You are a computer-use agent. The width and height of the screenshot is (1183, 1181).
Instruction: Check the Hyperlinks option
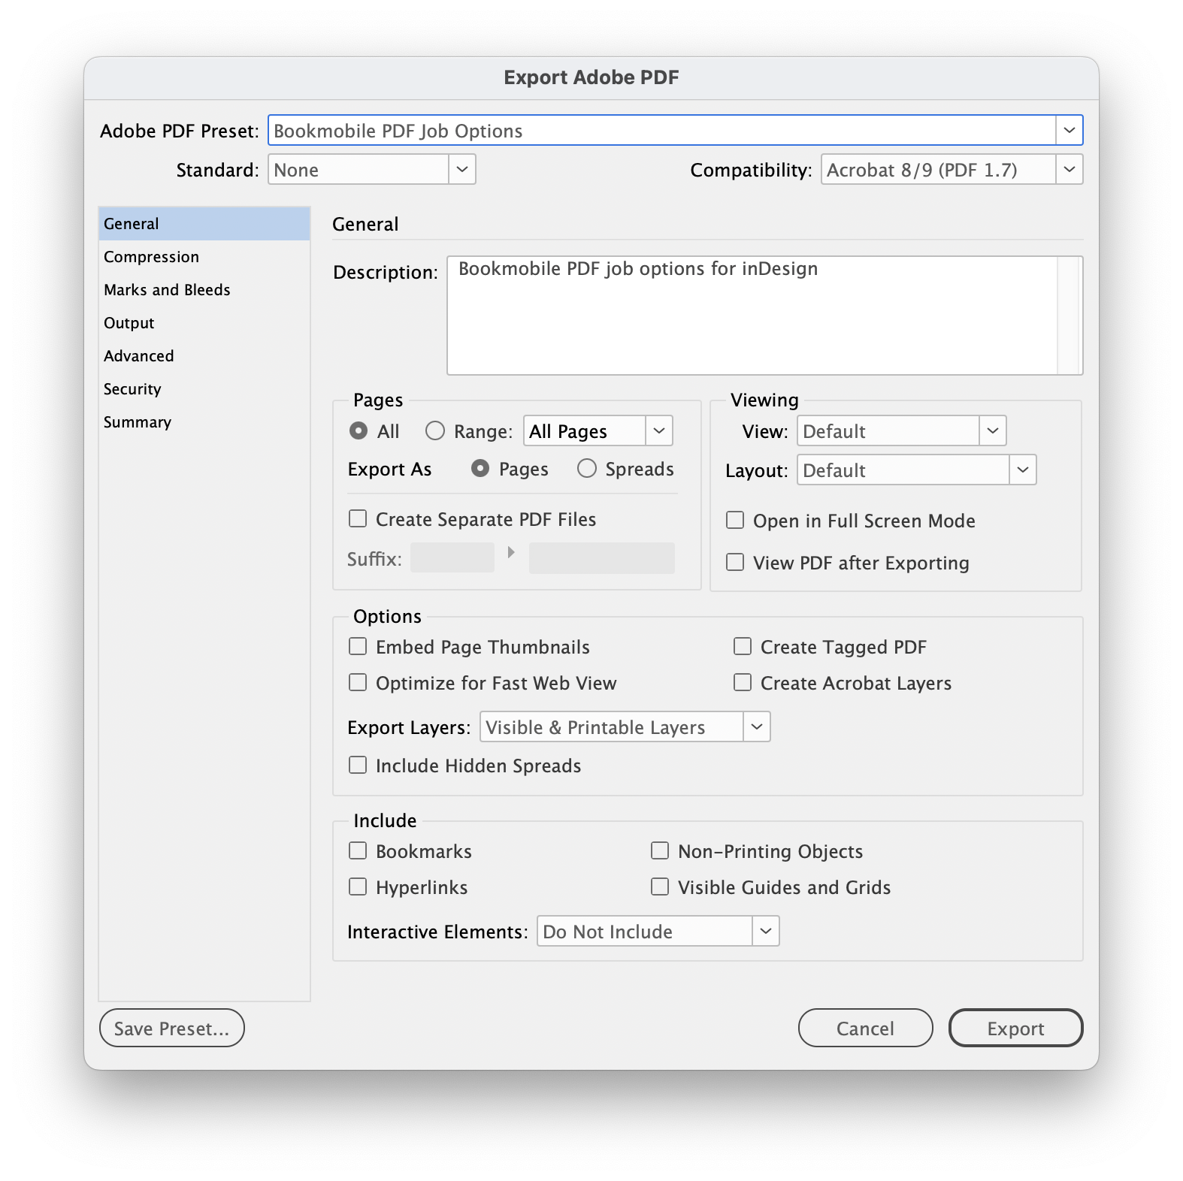[x=358, y=887]
